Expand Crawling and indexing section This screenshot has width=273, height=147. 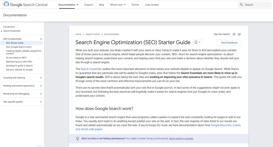coord(41,78)
